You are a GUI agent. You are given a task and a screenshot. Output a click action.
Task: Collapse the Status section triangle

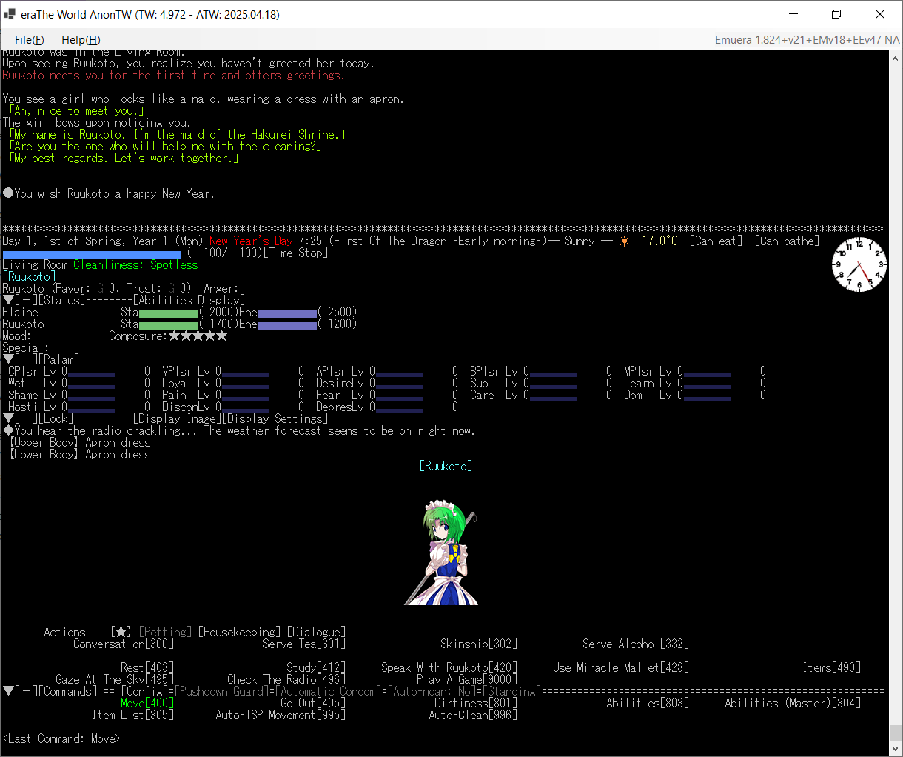8,300
